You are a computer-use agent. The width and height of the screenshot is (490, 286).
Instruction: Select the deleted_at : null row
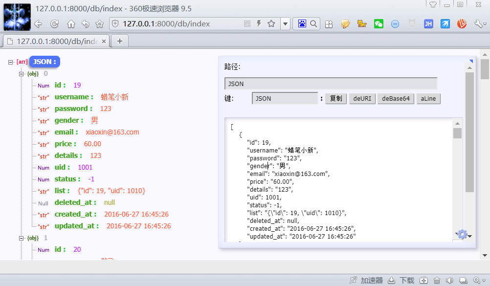pyautogui.click(x=76, y=202)
